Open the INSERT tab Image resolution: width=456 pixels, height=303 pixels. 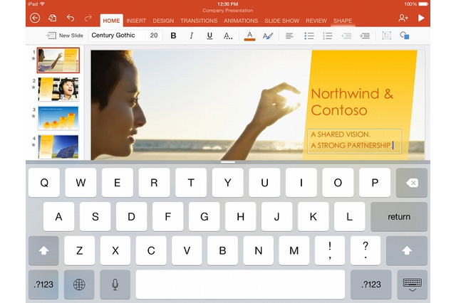[x=136, y=21]
